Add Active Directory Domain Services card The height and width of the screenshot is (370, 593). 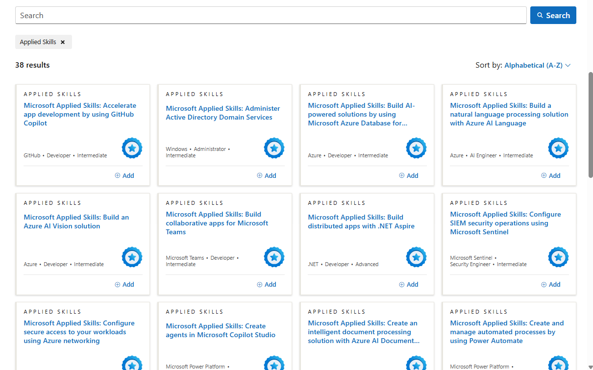click(x=267, y=175)
